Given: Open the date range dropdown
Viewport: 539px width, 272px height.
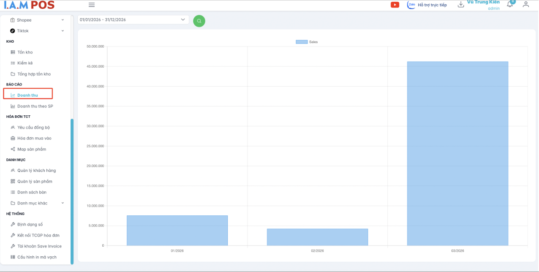Looking at the screenshot, I should pyautogui.click(x=133, y=20).
